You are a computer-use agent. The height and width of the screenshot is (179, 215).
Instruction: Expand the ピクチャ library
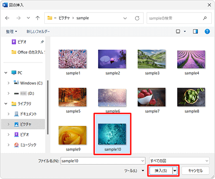click(x=9, y=124)
